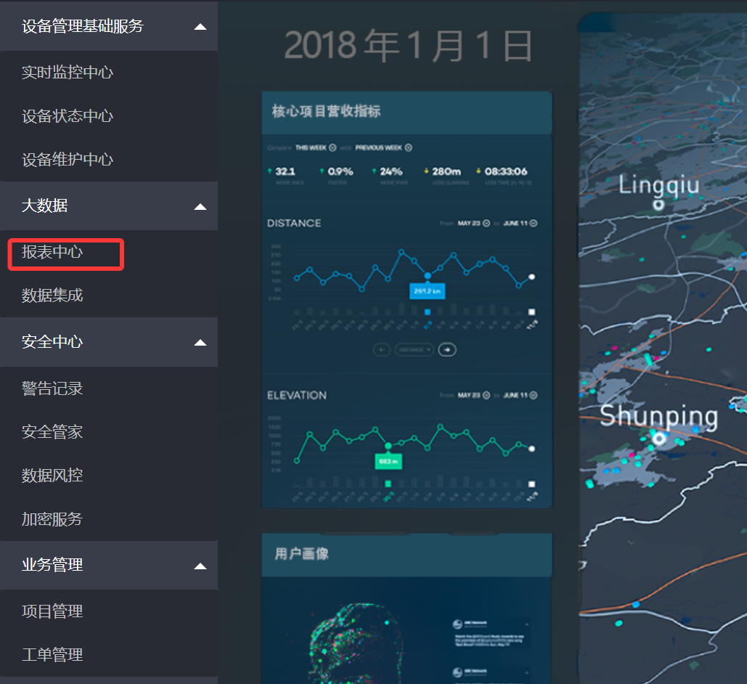The height and width of the screenshot is (684, 747).
Task: Go to 加密服务
Action: 52,518
